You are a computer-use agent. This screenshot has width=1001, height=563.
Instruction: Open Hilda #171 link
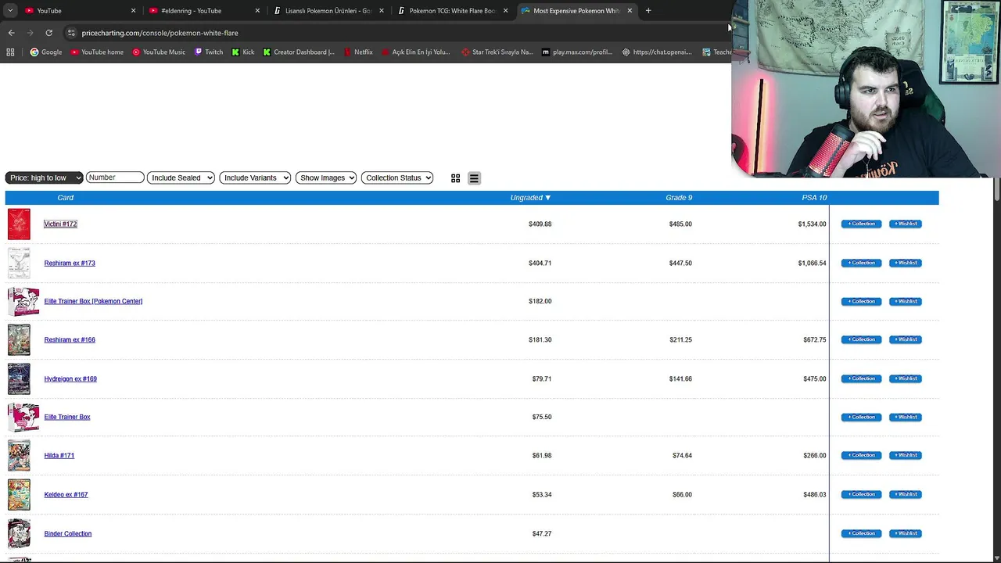[x=59, y=455]
